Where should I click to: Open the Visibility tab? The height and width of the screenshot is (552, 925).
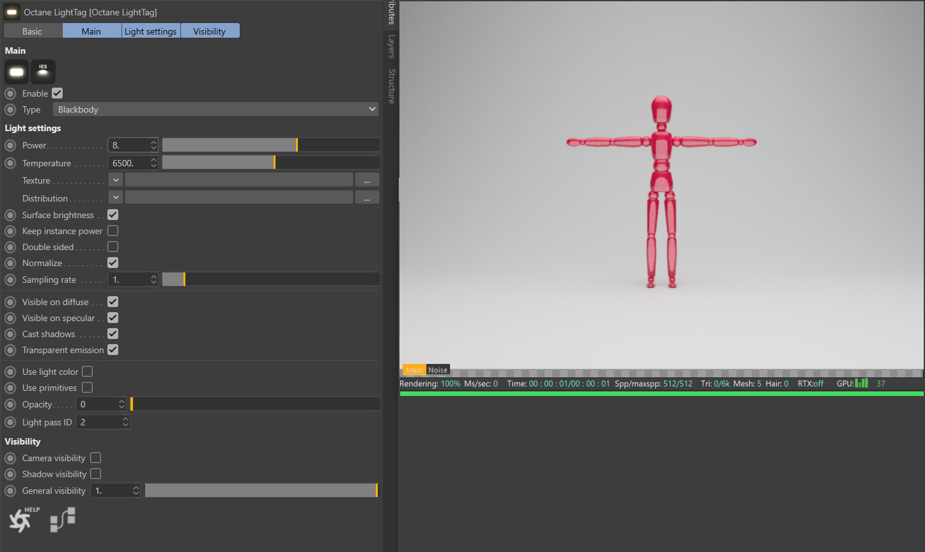coord(210,31)
